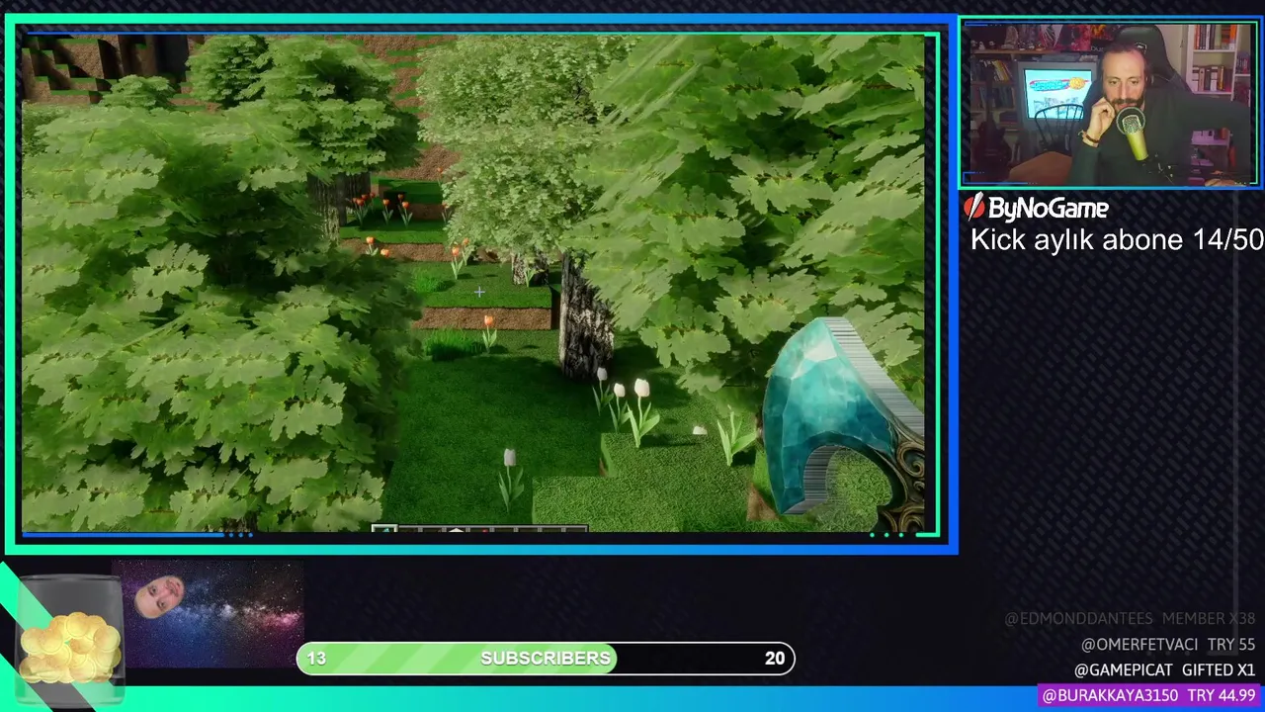Click the Minecraft hotbar at the bottom of the game view

480,530
